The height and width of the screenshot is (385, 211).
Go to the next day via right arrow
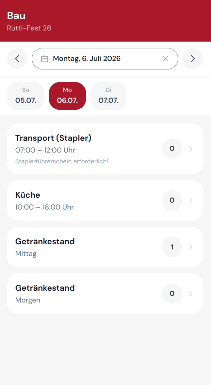tap(193, 59)
